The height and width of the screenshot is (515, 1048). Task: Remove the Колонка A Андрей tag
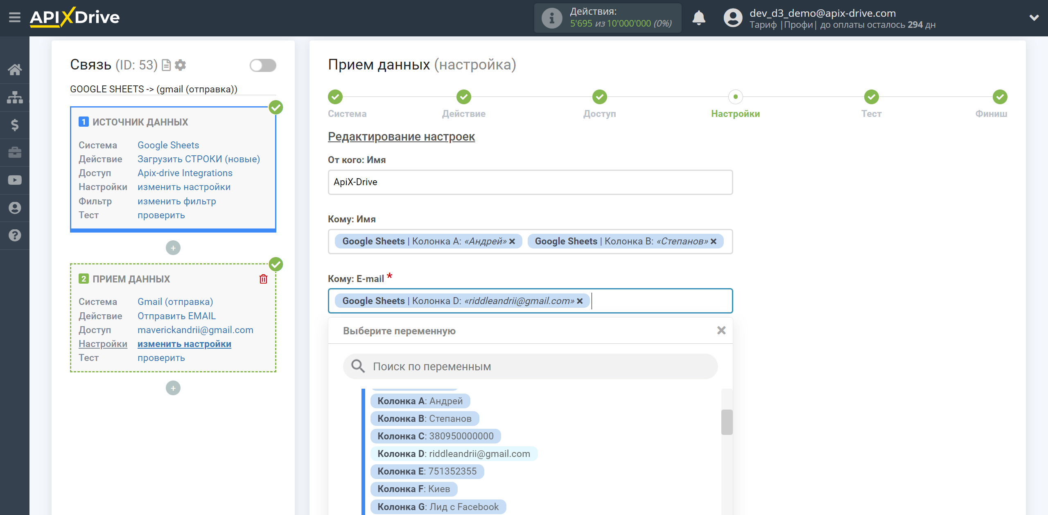512,241
